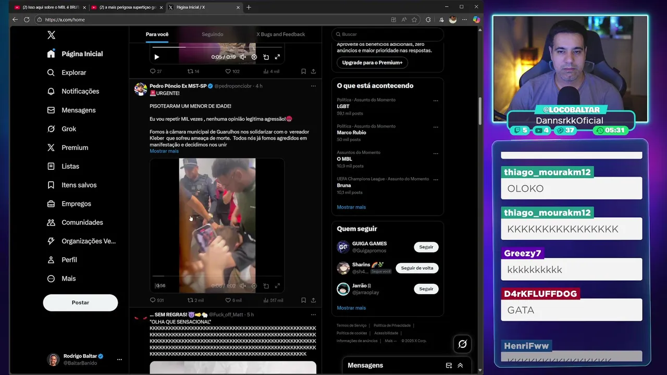Screen dimensions: 667x375
Task: Repost the post with 14 reposts
Action: point(193,71)
